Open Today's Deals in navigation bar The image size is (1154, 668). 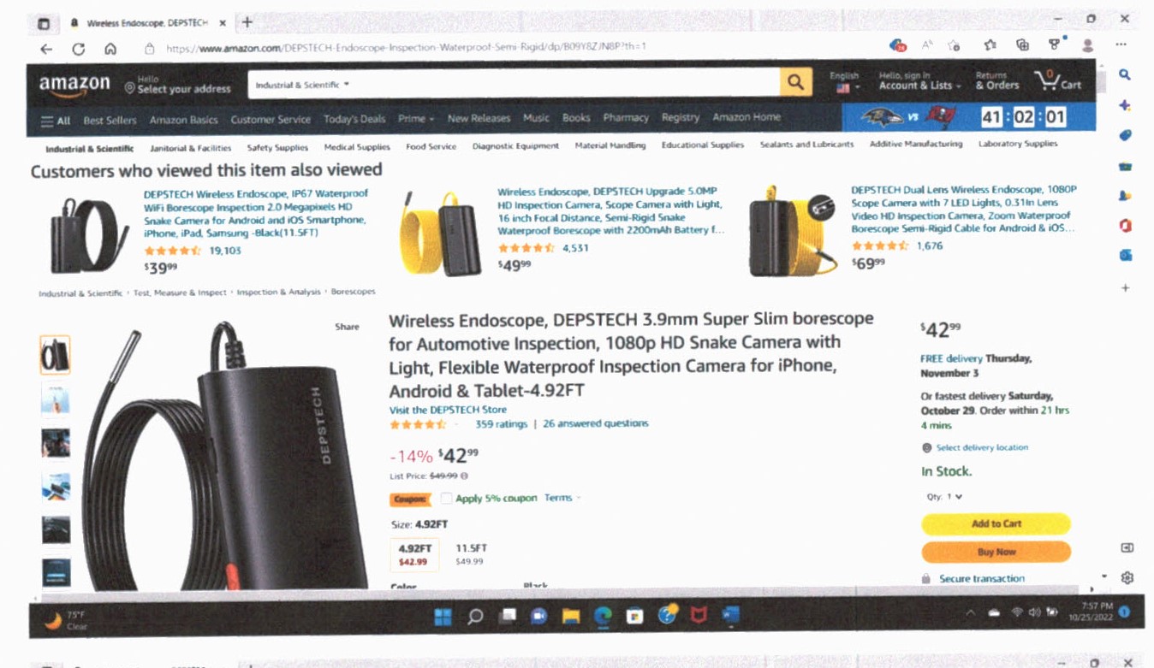click(x=354, y=119)
